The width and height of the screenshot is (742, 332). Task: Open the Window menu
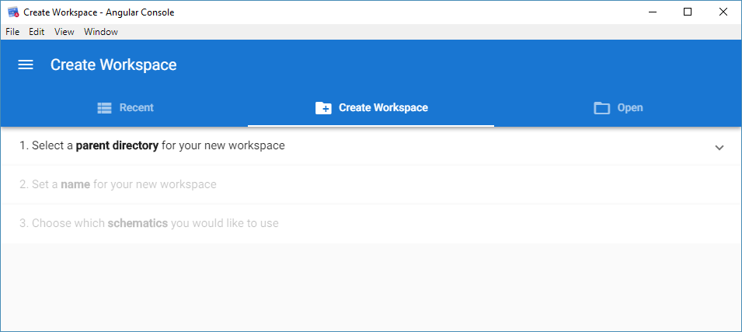pyautogui.click(x=101, y=32)
